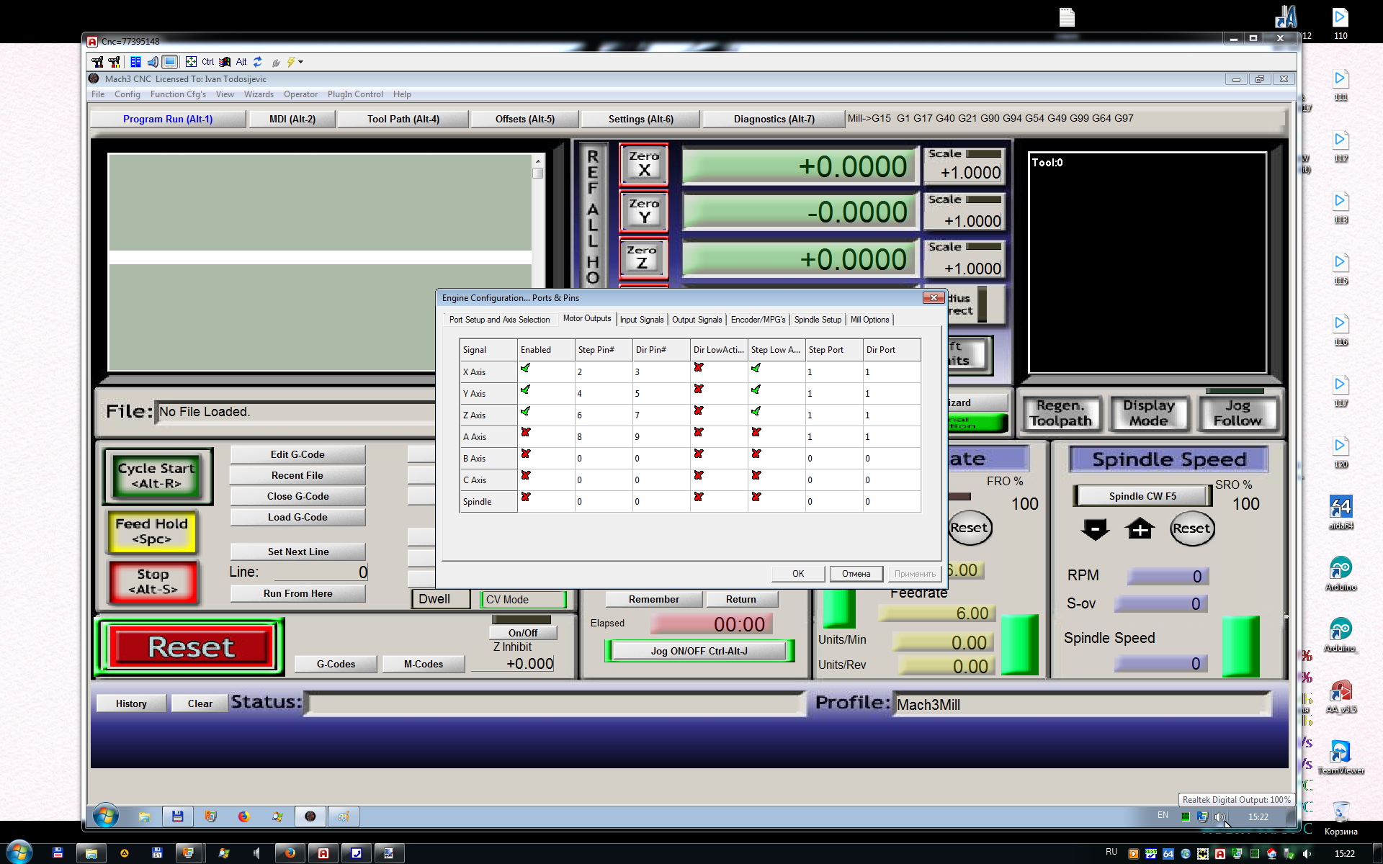Toggle Step Low Active for Z Axis
This screenshot has height=864, width=1383.
pos(756,411)
